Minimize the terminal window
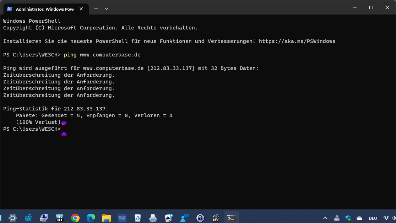 (x=355, y=7)
